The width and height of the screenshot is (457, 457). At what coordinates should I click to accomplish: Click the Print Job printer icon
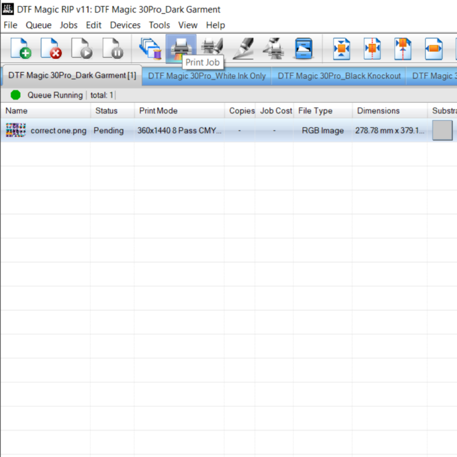[x=181, y=48]
